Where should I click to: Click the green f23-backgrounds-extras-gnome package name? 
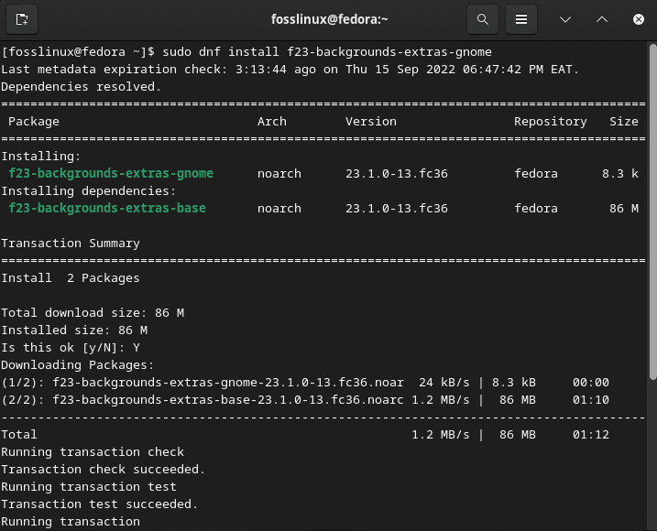pos(111,173)
